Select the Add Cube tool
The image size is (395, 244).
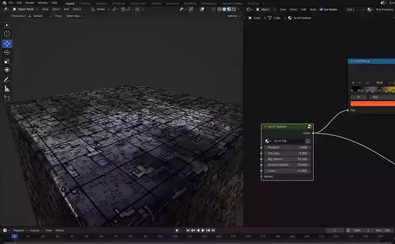point(7,98)
